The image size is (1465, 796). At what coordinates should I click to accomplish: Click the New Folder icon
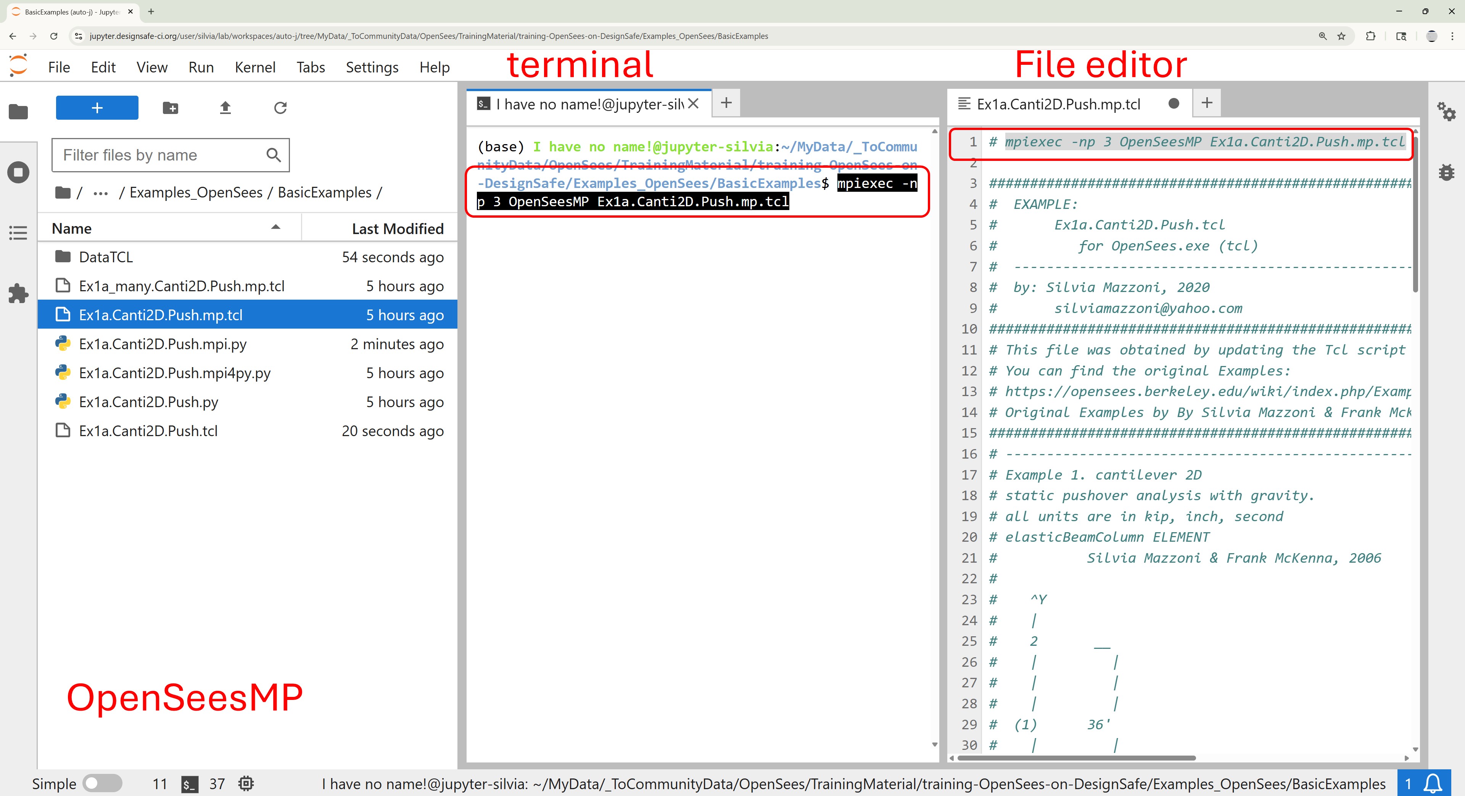coord(170,108)
